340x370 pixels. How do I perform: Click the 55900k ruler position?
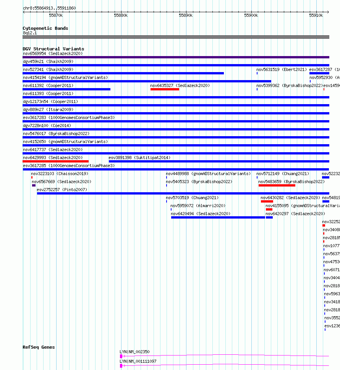[251, 15]
